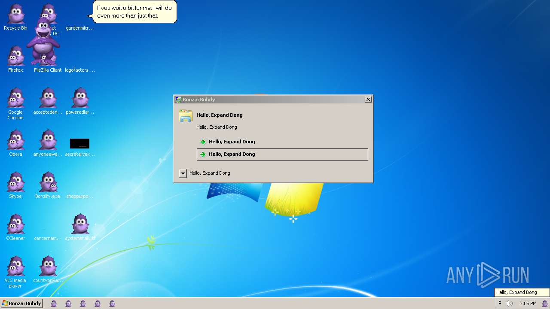The width and height of the screenshot is (550, 309).
Task: Open the Bonzai Buhdy Start button
Action: (21, 303)
